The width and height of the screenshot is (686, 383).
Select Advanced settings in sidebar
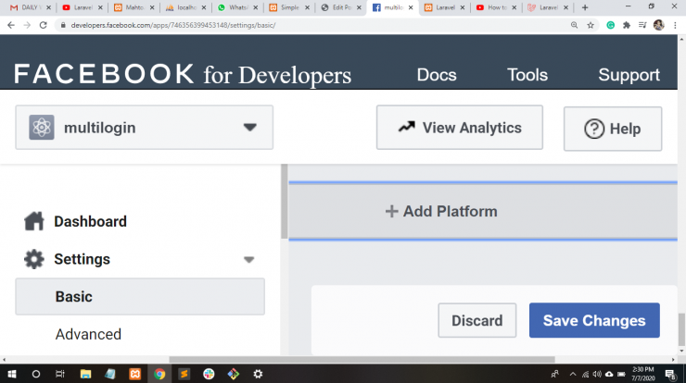click(88, 334)
